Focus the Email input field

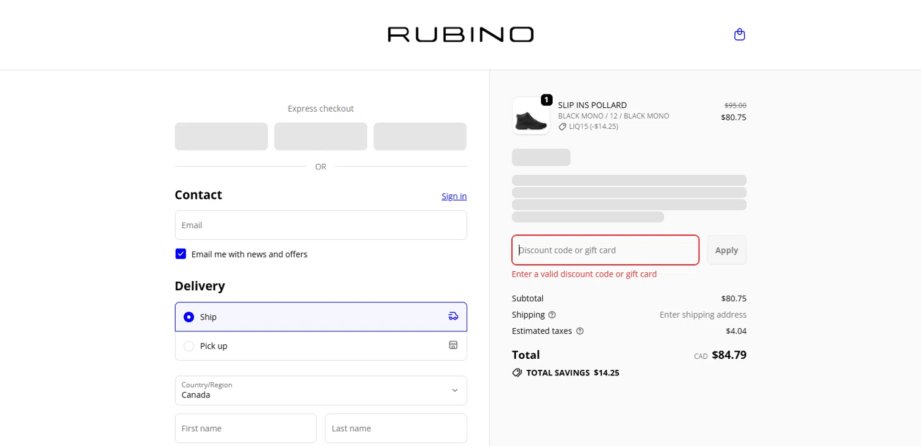pyautogui.click(x=321, y=225)
